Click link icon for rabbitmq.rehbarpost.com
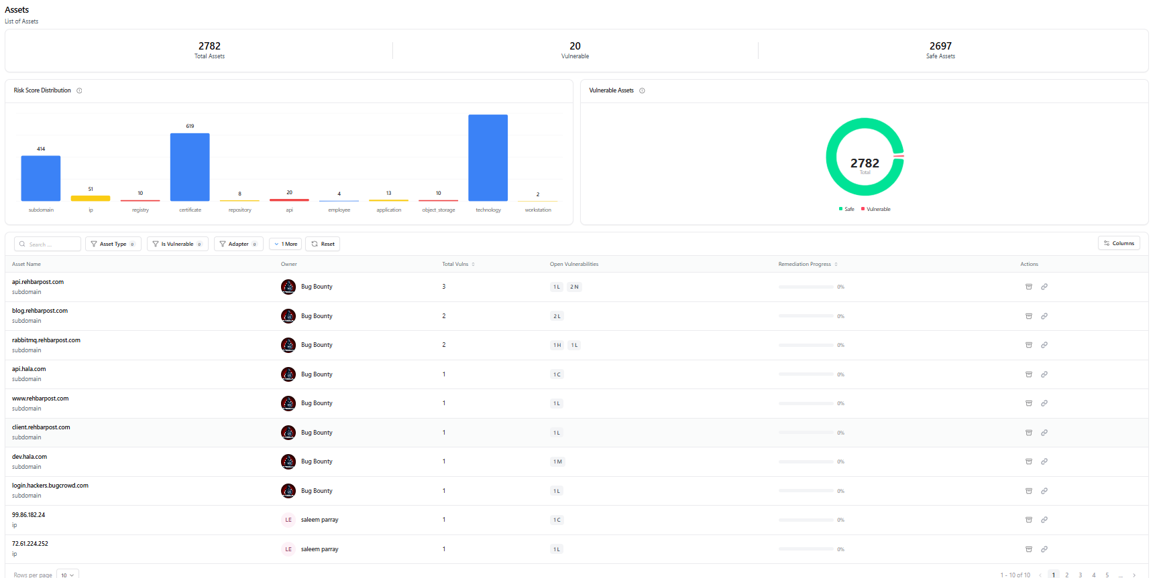The width and height of the screenshot is (1155, 578). tap(1044, 345)
